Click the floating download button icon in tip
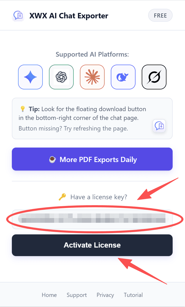185x307 pixels. pyautogui.click(x=159, y=126)
